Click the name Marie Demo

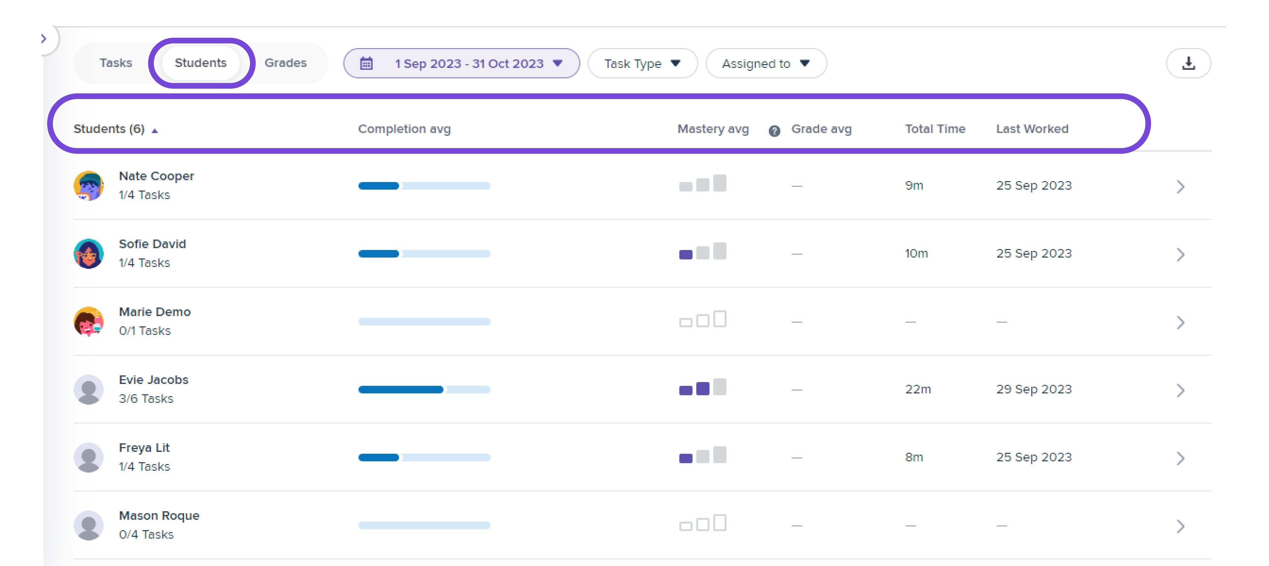click(155, 312)
